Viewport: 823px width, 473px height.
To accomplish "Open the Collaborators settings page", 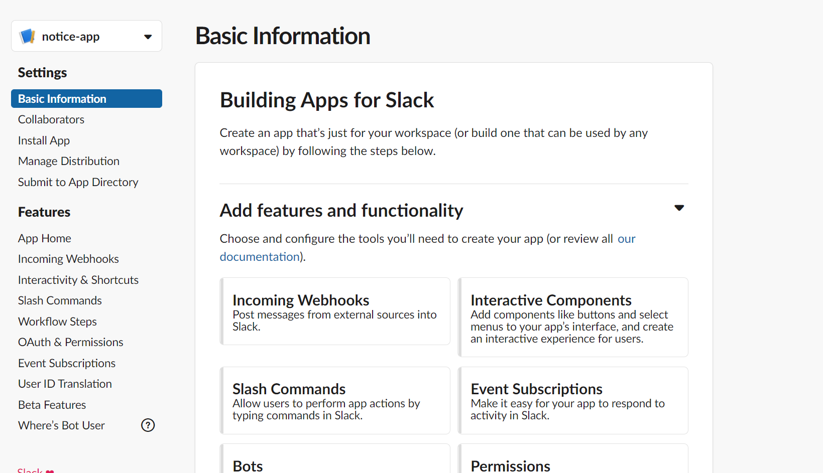I will pos(51,119).
